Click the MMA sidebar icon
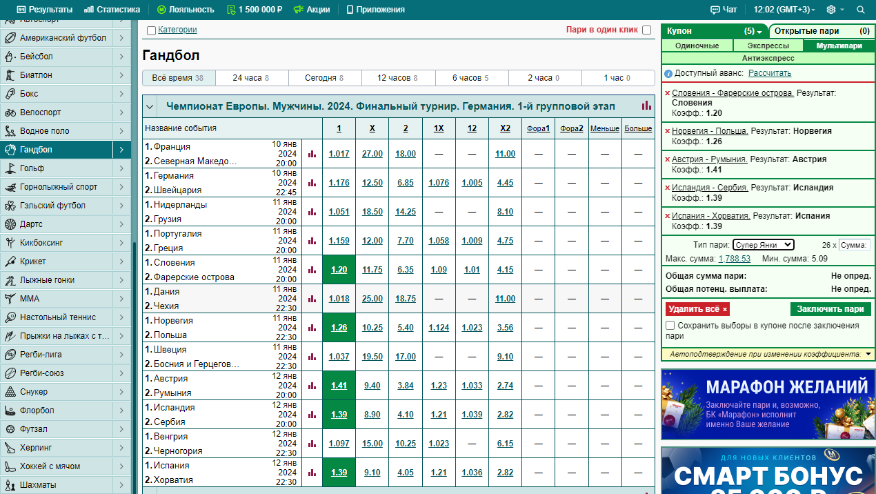The width and height of the screenshot is (876, 494). point(10,299)
